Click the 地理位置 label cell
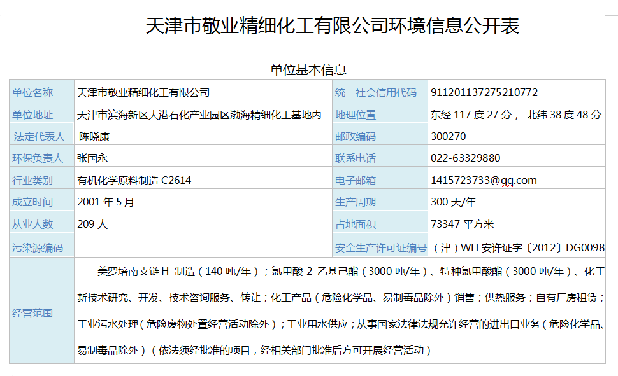The image size is (618, 376). tap(380, 113)
